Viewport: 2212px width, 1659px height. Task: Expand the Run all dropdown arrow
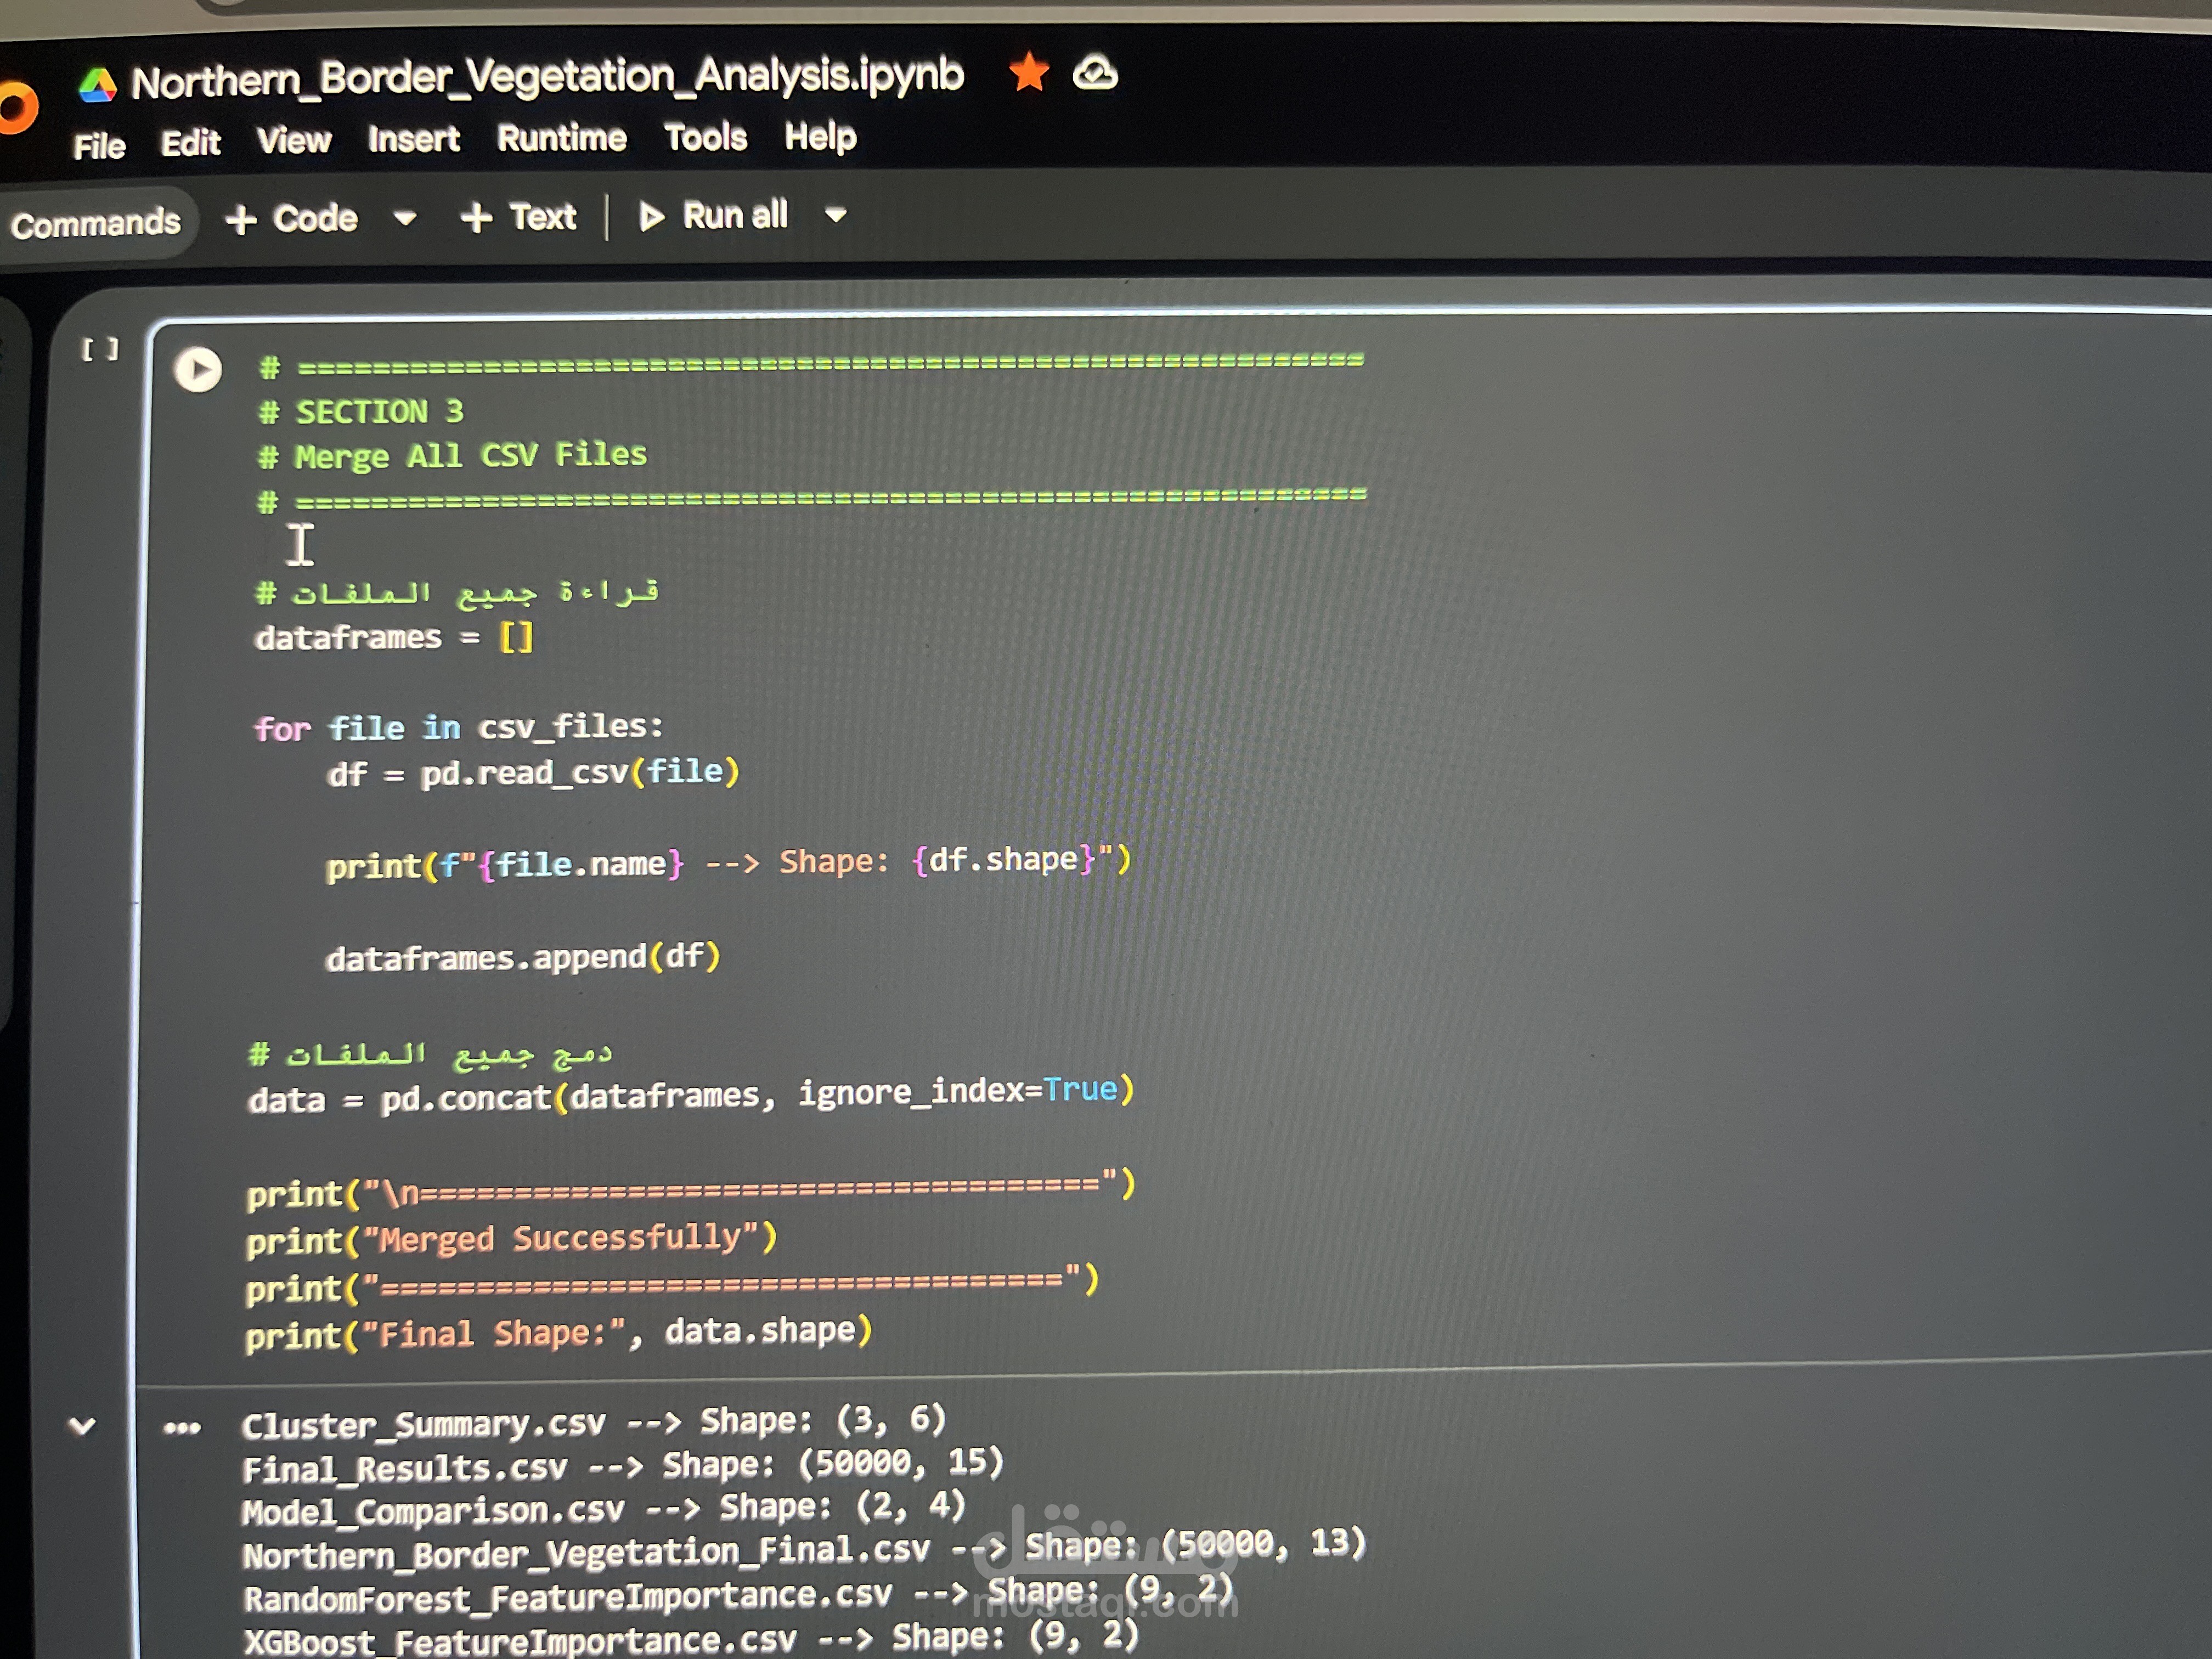[836, 214]
